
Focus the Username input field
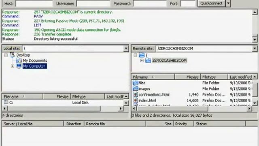click(x=93, y=4)
